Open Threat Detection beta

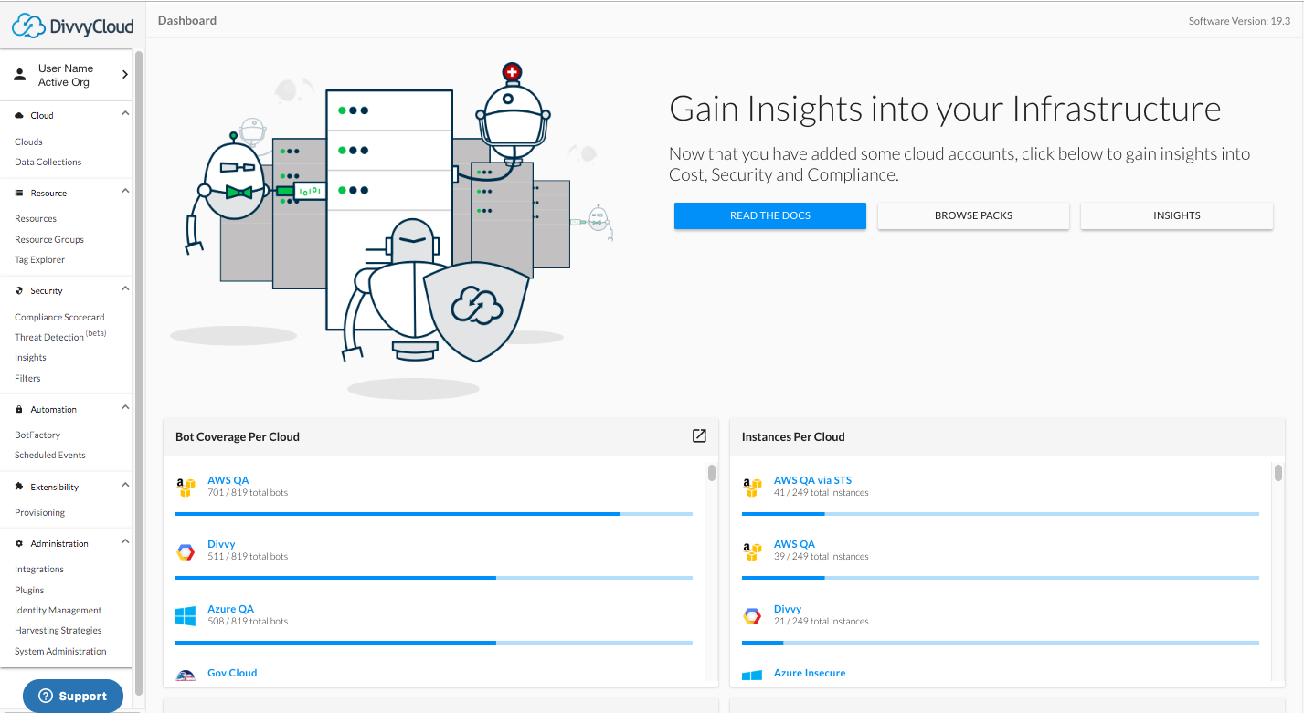pos(60,336)
